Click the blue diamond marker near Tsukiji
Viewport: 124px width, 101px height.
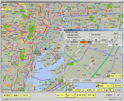pyautogui.click(x=45, y=49)
